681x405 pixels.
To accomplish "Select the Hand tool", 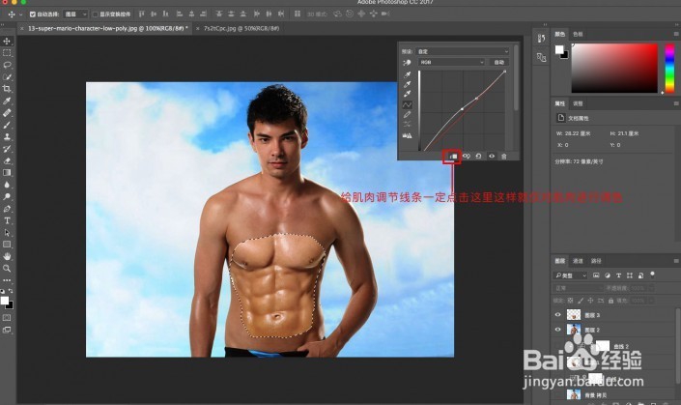I will (x=7, y=256).
